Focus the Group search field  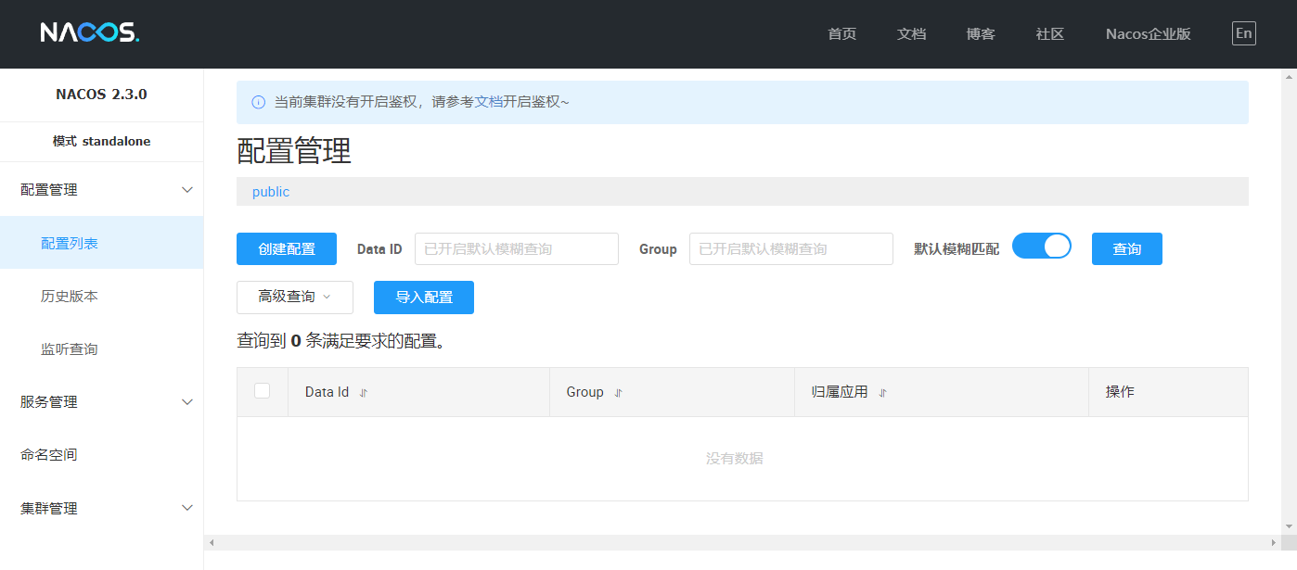pos(791,249)
